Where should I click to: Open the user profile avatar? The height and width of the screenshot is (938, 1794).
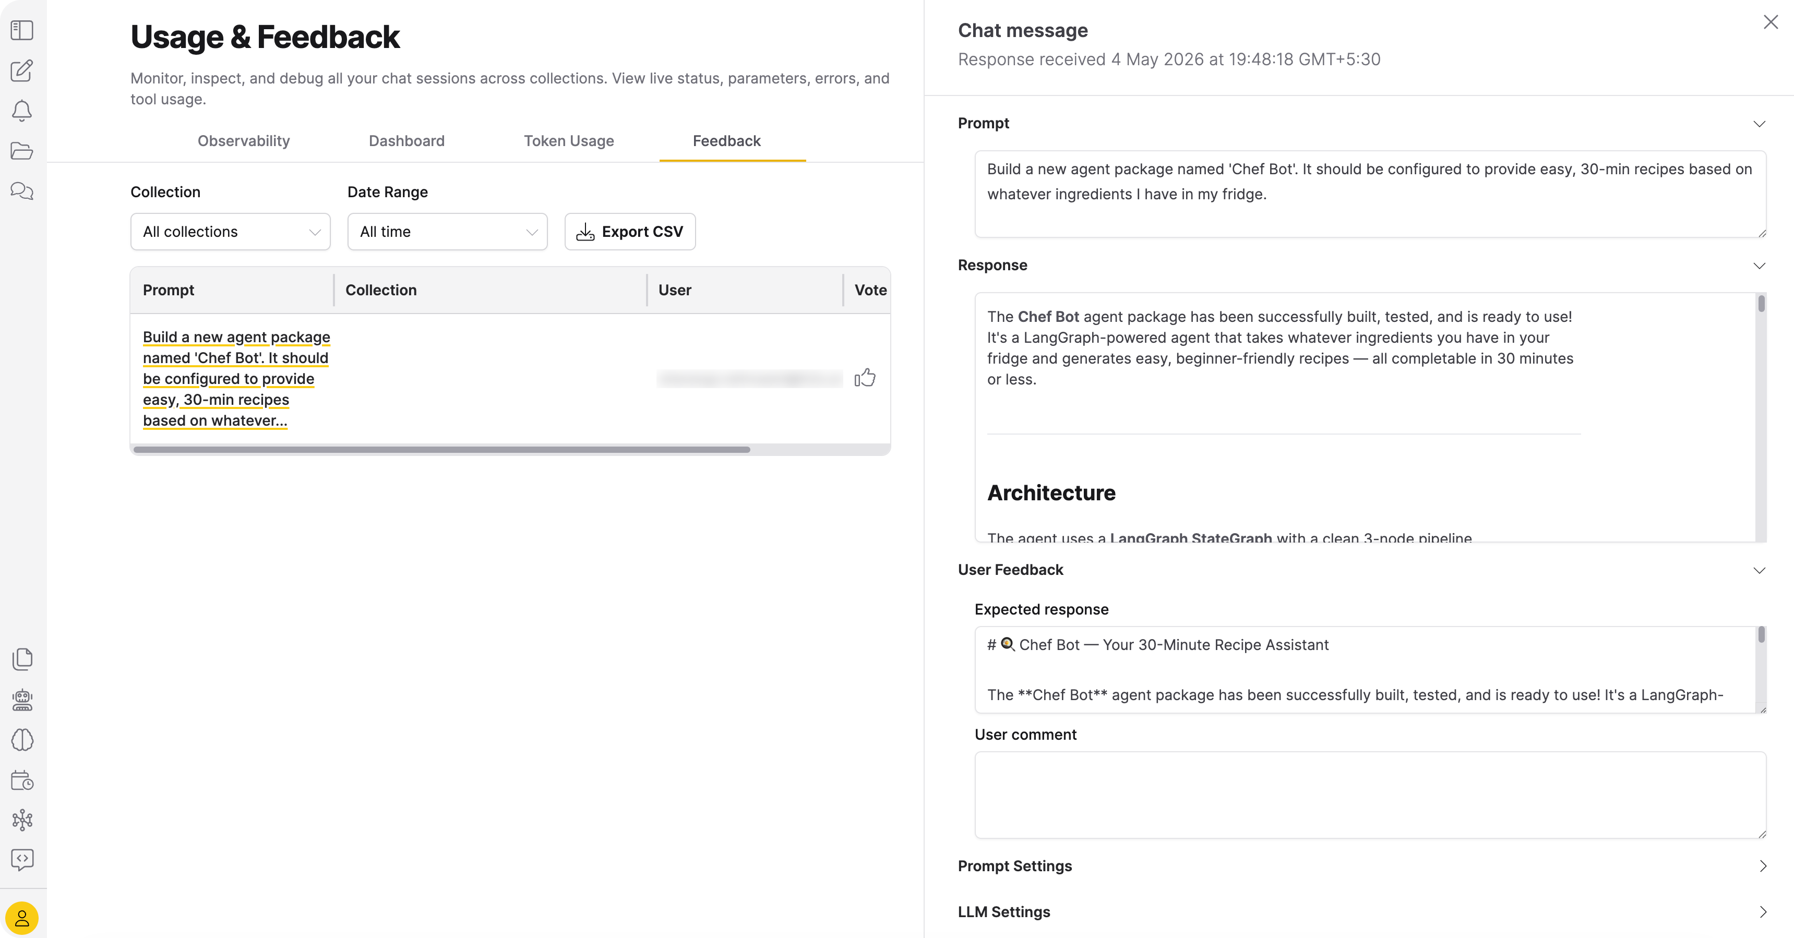tap(22, 919)
